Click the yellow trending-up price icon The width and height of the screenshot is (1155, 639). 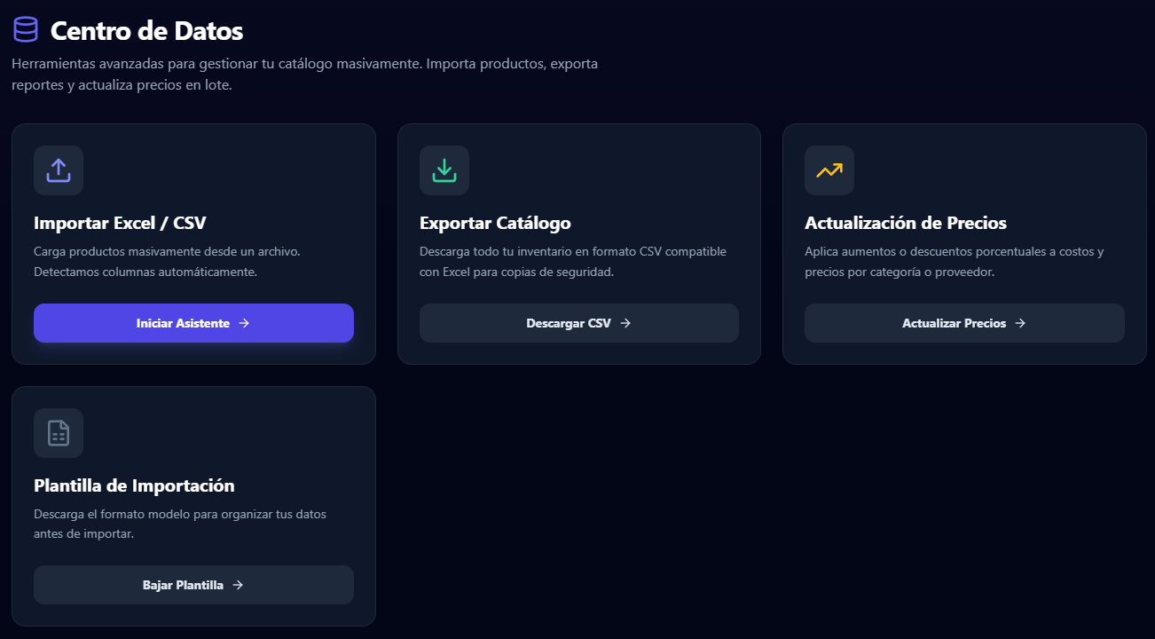(x=829, y=170)
